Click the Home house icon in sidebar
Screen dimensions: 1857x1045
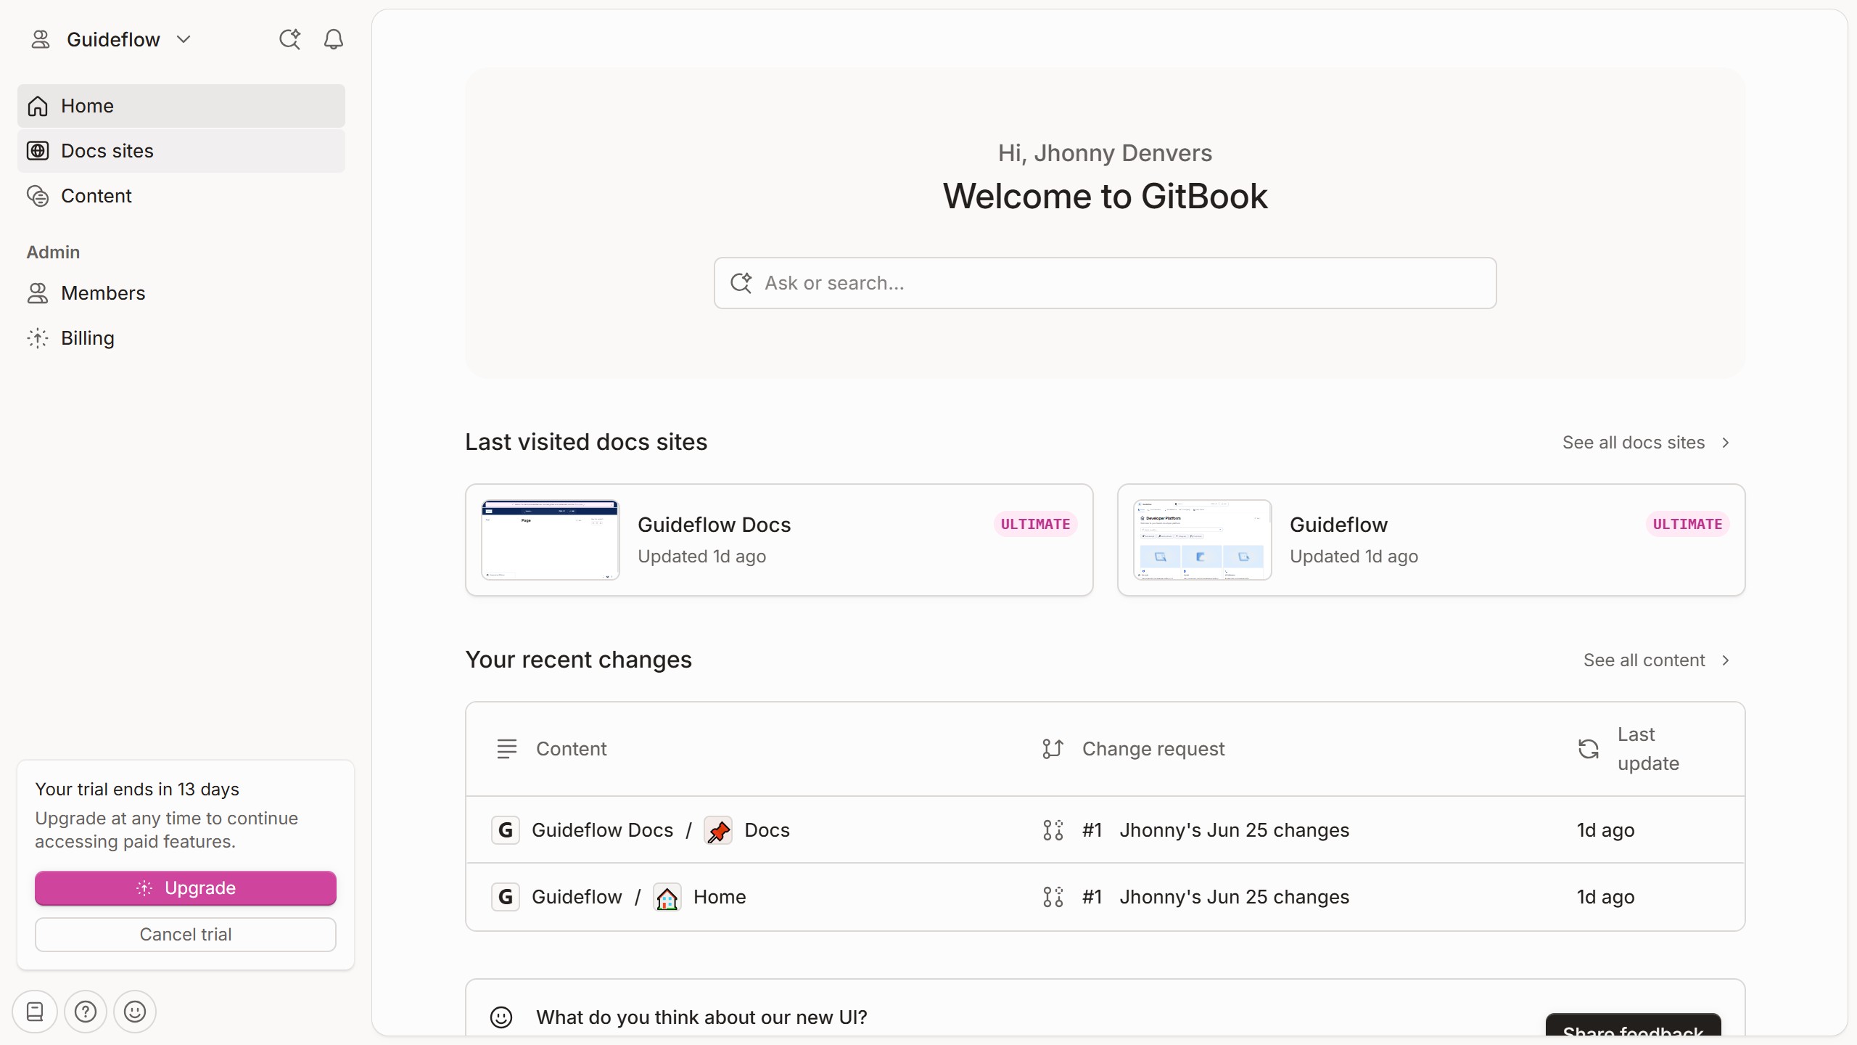click(x=38, y=106)
